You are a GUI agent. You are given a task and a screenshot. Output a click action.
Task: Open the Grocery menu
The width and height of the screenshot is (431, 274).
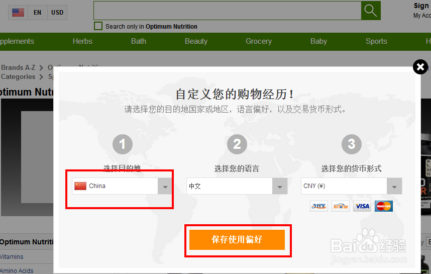coord(259,41)
